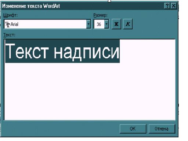Click inside the Текст editing area

tap(90, 80)
